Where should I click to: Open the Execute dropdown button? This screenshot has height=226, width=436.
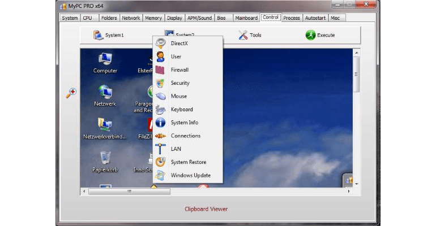point(320,35)
